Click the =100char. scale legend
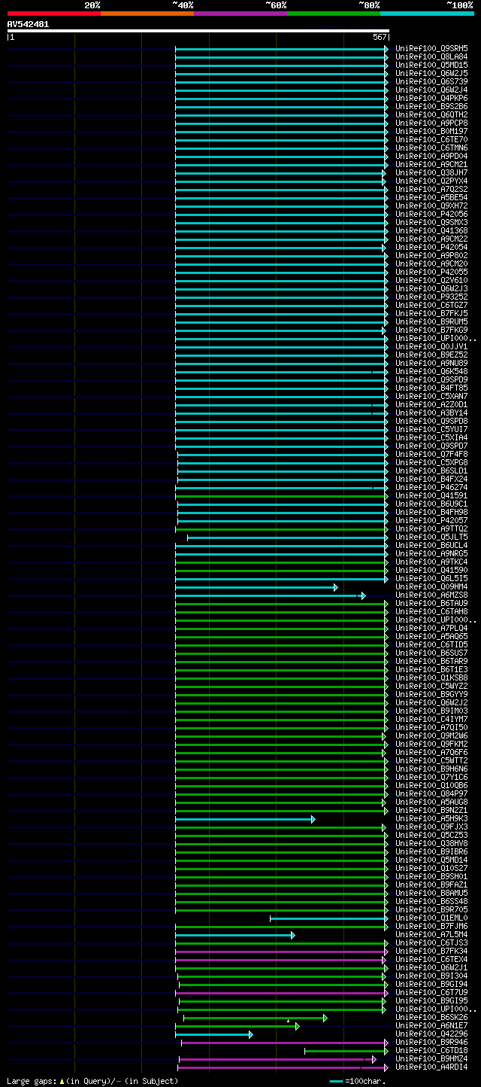The image size is (481, 1087). pos(364,1081)
